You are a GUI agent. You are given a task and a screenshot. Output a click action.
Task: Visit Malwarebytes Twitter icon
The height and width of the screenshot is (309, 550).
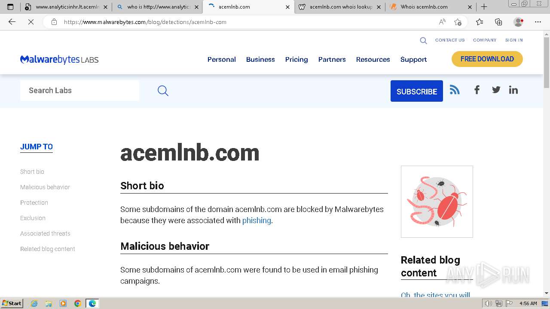(x=496, y=90)
